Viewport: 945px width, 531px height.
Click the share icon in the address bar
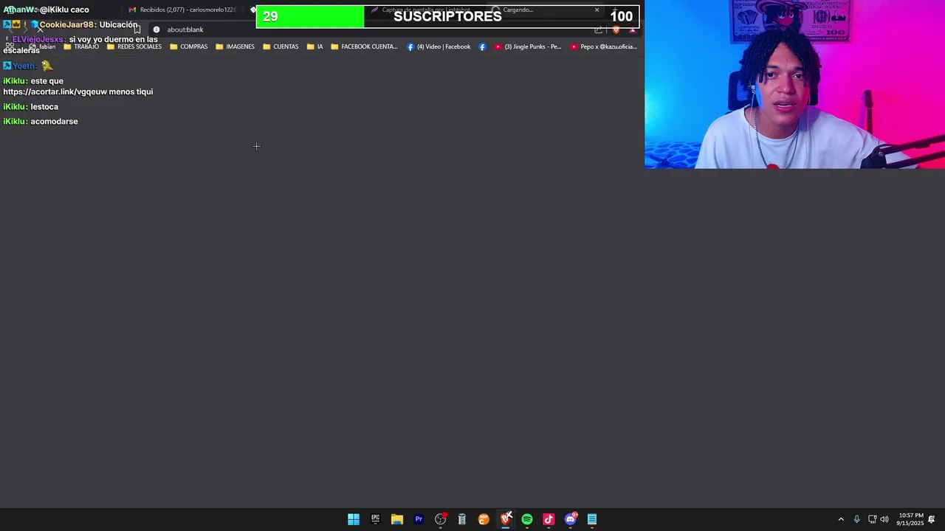[599, 29]
